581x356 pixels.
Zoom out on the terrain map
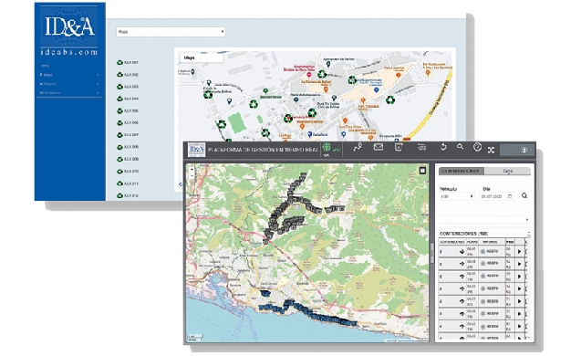click(192, 176)
